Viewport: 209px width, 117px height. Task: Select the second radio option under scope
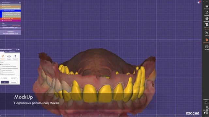[1, 66]
